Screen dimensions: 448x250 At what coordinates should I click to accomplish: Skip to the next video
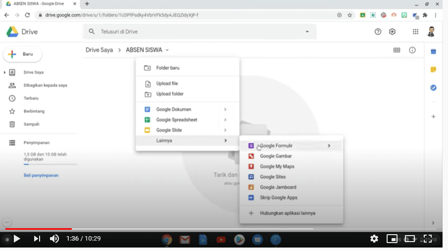point(37,239)
